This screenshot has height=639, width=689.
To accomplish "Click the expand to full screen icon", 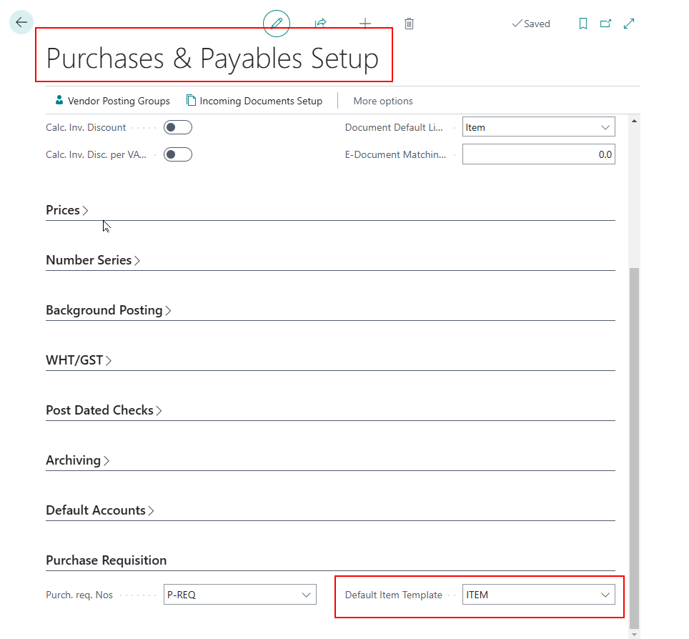I will click(629, 24).
